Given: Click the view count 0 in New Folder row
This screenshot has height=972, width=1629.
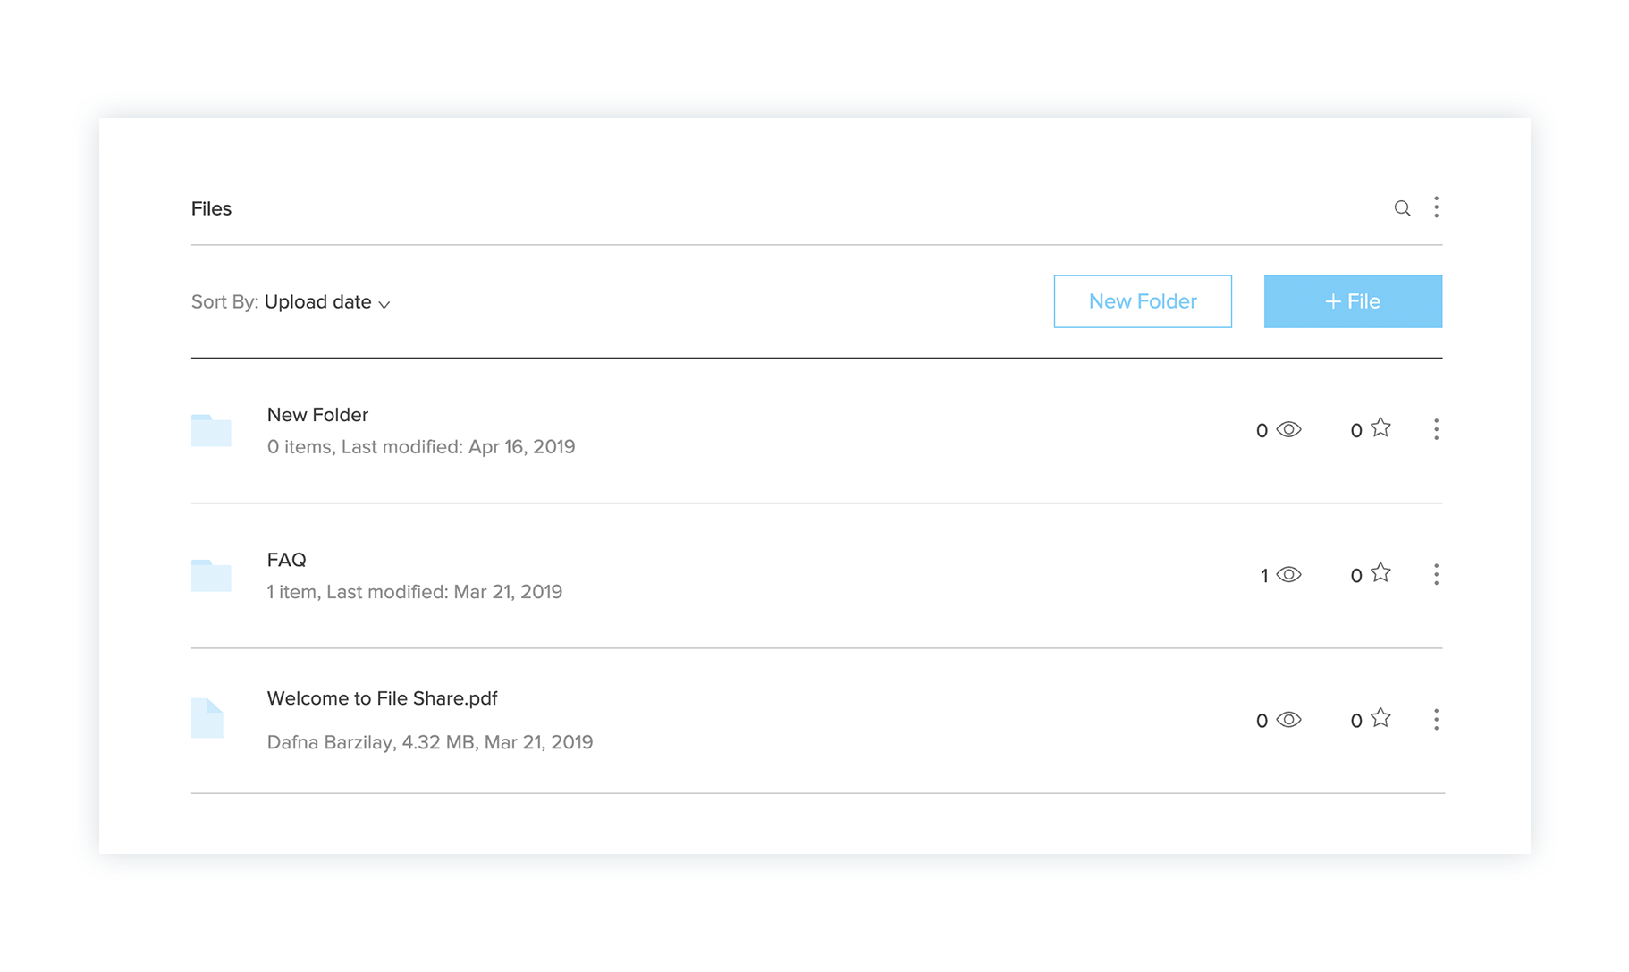Looking at the screenshot, I should pyautogui.click(x=1262, y=431).
